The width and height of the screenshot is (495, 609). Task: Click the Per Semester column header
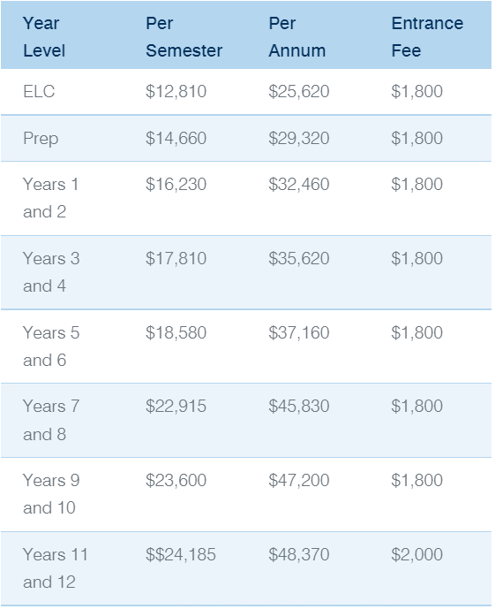(x=184, y=37)
